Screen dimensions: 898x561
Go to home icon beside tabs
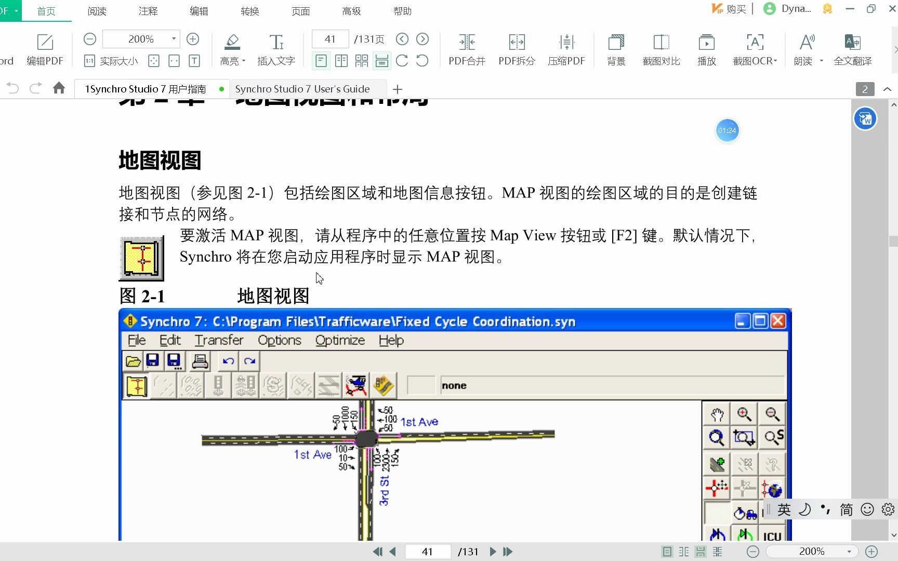pos(59,88)
